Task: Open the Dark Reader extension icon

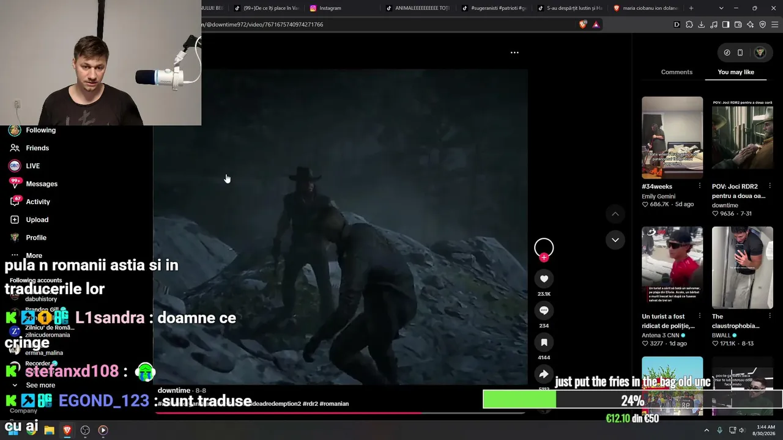Action: tap(677, 24)
